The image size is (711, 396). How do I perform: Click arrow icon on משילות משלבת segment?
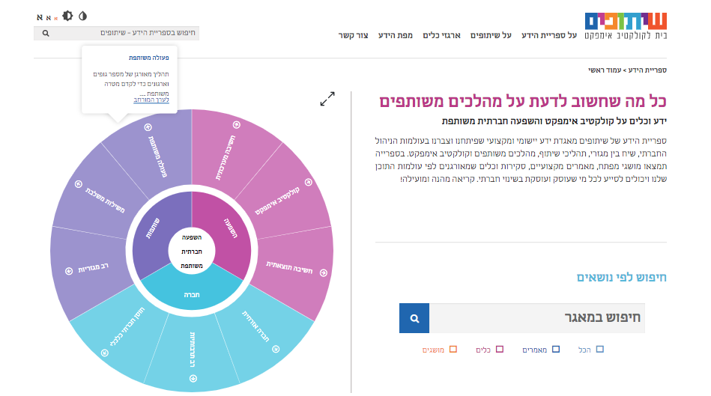pyautogui.click(x=79, y=184)
